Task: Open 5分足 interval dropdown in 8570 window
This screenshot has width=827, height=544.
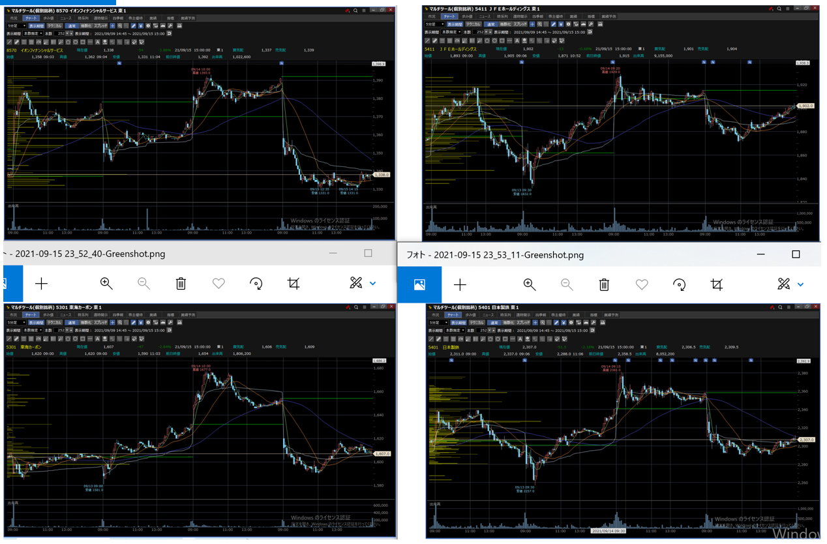Action: pos(16,26)
